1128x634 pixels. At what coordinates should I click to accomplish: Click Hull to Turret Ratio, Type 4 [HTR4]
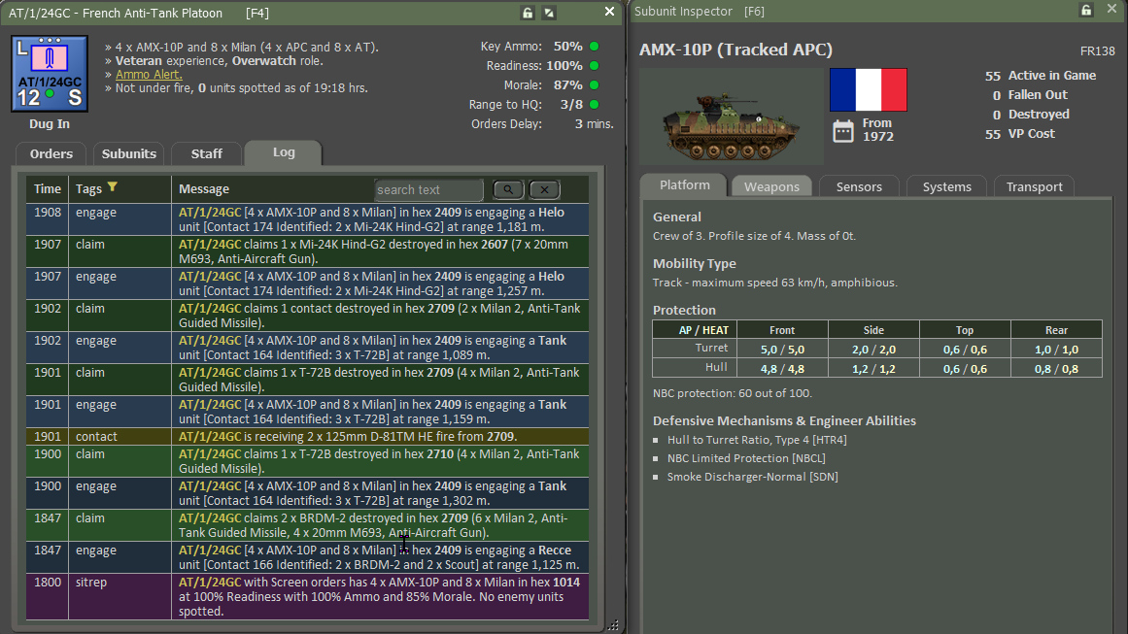tap(757, 439)
